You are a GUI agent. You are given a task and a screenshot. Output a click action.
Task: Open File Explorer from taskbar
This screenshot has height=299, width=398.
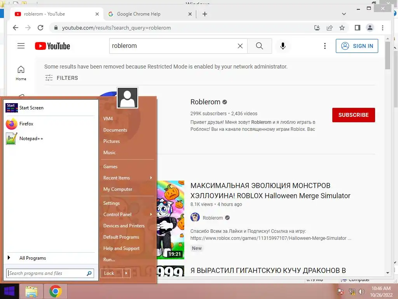pos(31,292)
